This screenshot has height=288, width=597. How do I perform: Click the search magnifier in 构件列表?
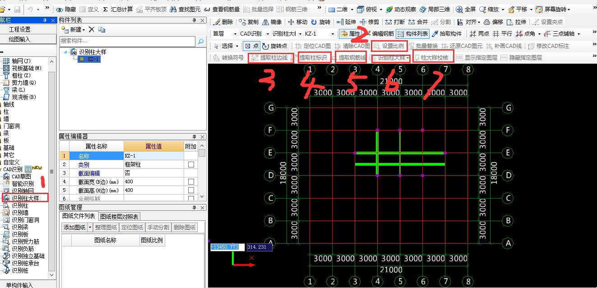(x=200, y=41)
